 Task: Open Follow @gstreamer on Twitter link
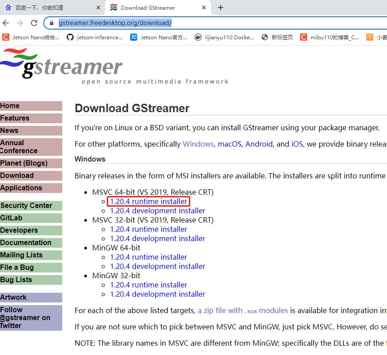coord(31,318)
